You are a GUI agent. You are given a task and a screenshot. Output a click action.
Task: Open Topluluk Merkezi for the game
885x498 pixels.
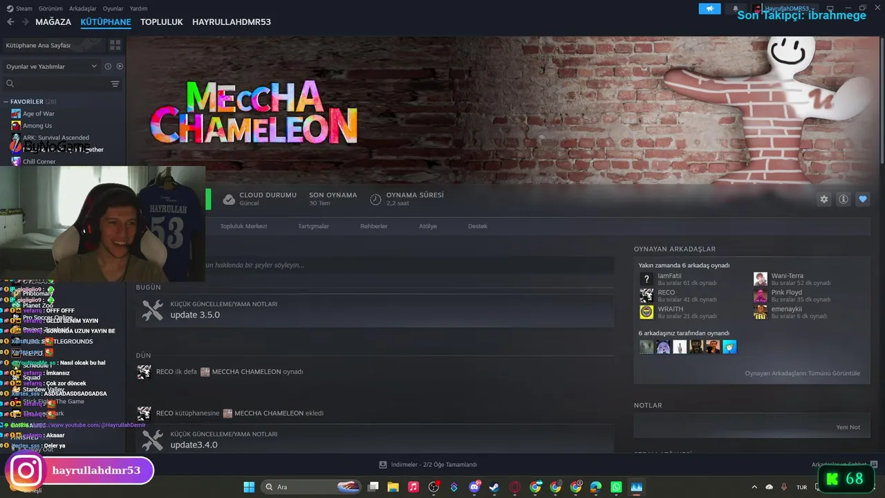pos(243,226)
